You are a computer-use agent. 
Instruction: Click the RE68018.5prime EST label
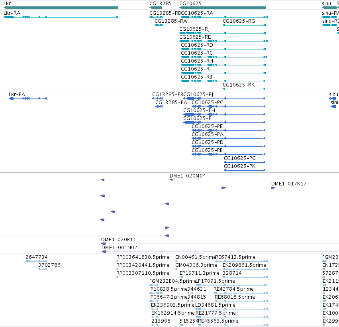tap(235, 297)
